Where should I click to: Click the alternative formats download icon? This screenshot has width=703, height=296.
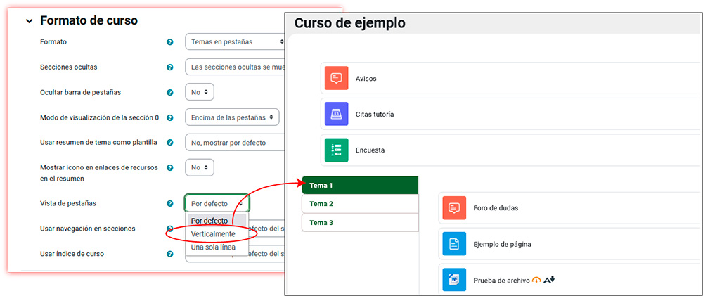(549, 280)
